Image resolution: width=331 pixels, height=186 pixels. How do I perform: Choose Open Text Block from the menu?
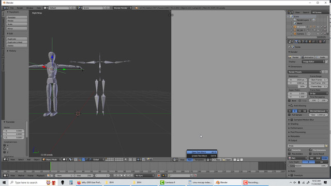pos(202,152)
